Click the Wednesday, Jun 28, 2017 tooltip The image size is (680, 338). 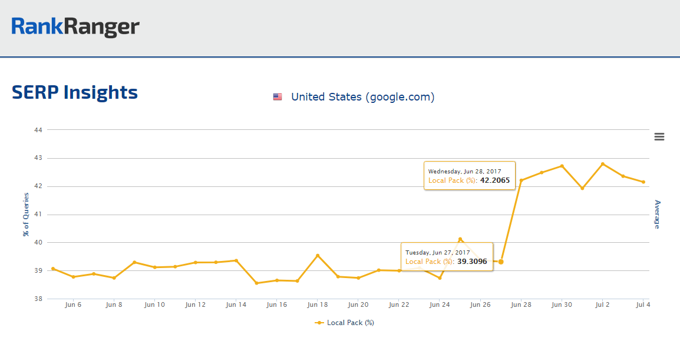[469, 176]
